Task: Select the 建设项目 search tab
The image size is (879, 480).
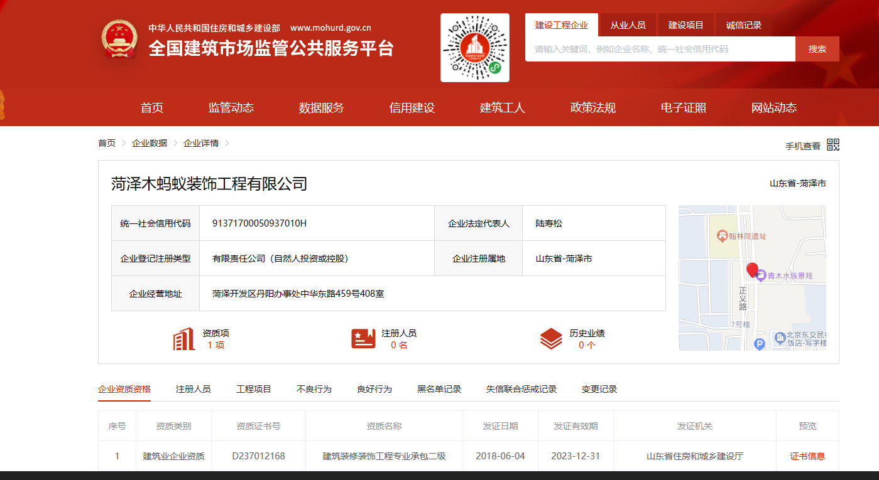Action: (685, 25)
